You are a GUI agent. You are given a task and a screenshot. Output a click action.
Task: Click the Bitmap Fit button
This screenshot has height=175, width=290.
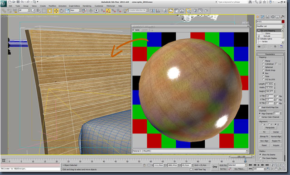tap(264, 137)
